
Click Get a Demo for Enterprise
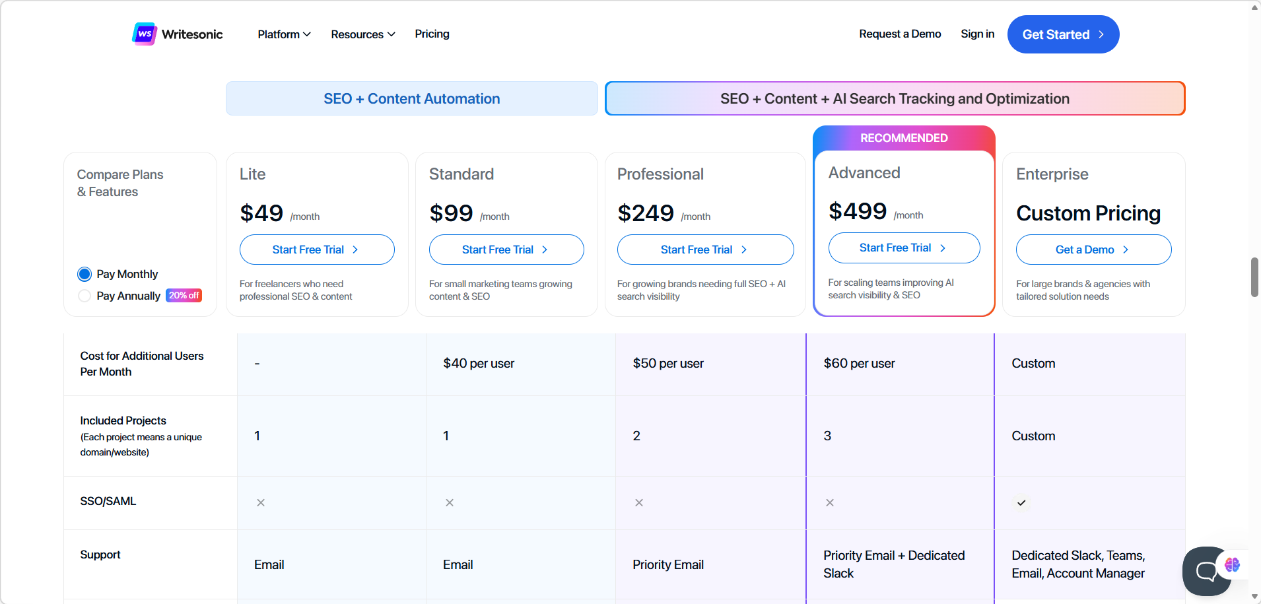point(1093,250)
